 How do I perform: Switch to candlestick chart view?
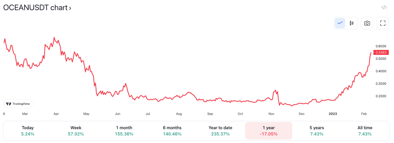(352, 23)
